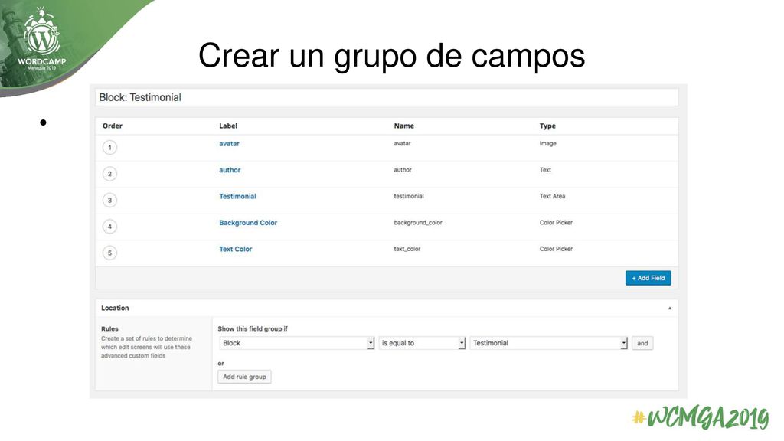This screenshot has width=784, height=441.
Task: Click the 'background_color' name cell
Action: coord(418,223)
